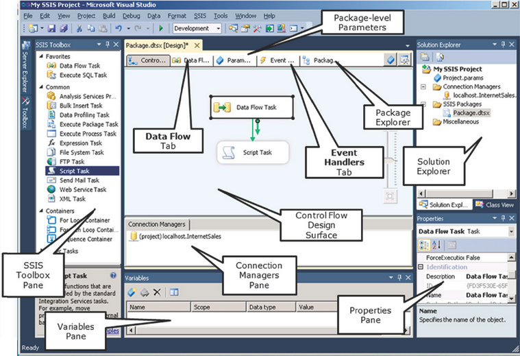
Task: Toggle the Solution Explorer auto-hide pin
Action: coord(503,45)
